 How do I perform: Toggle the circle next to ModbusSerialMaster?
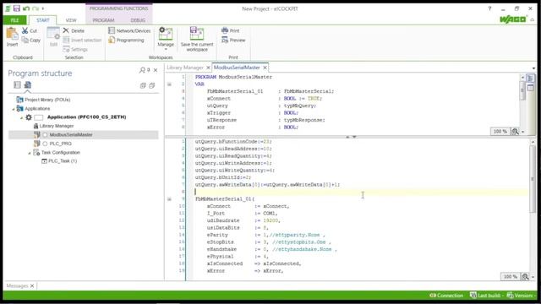[x=45, y=135]
